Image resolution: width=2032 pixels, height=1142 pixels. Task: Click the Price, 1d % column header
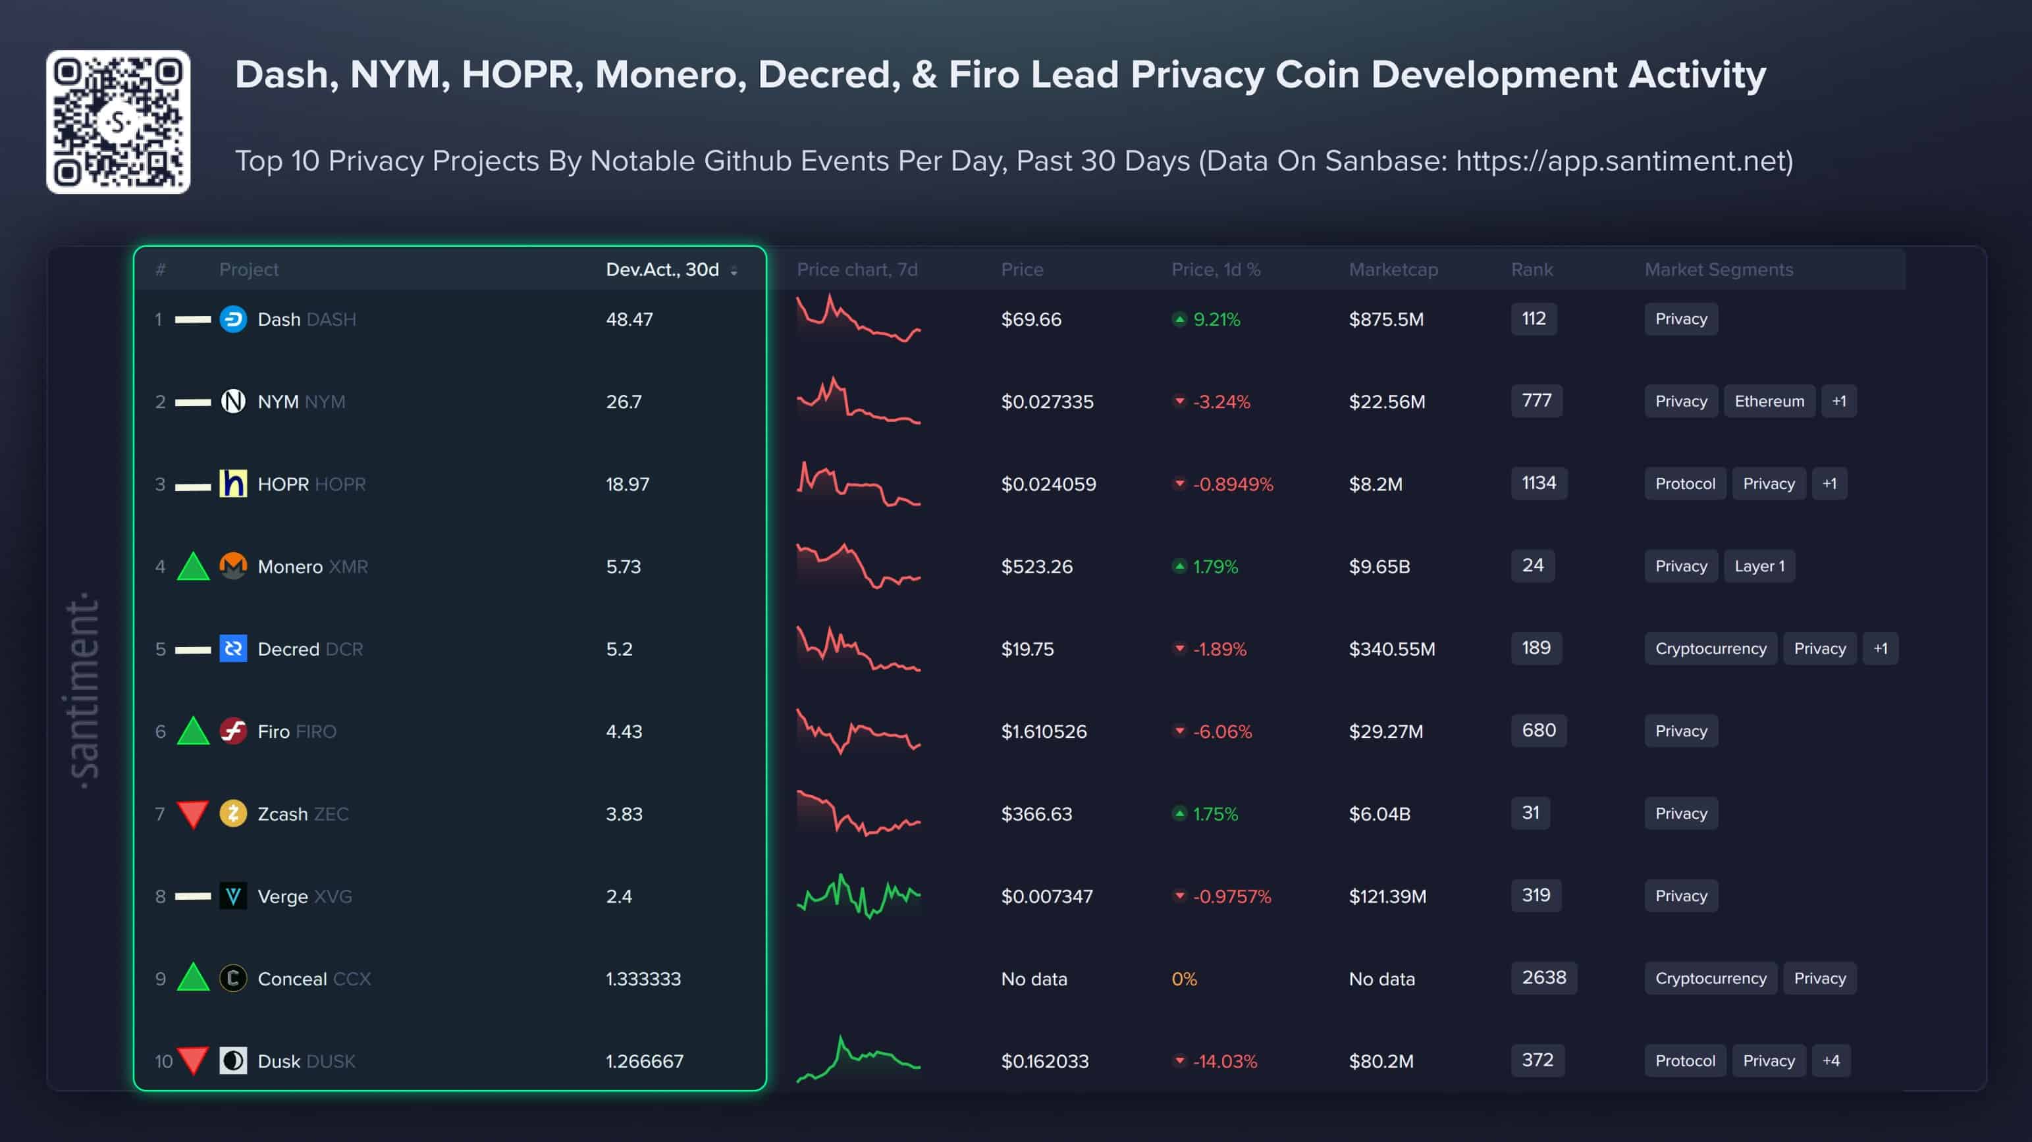pos(1216,270)
